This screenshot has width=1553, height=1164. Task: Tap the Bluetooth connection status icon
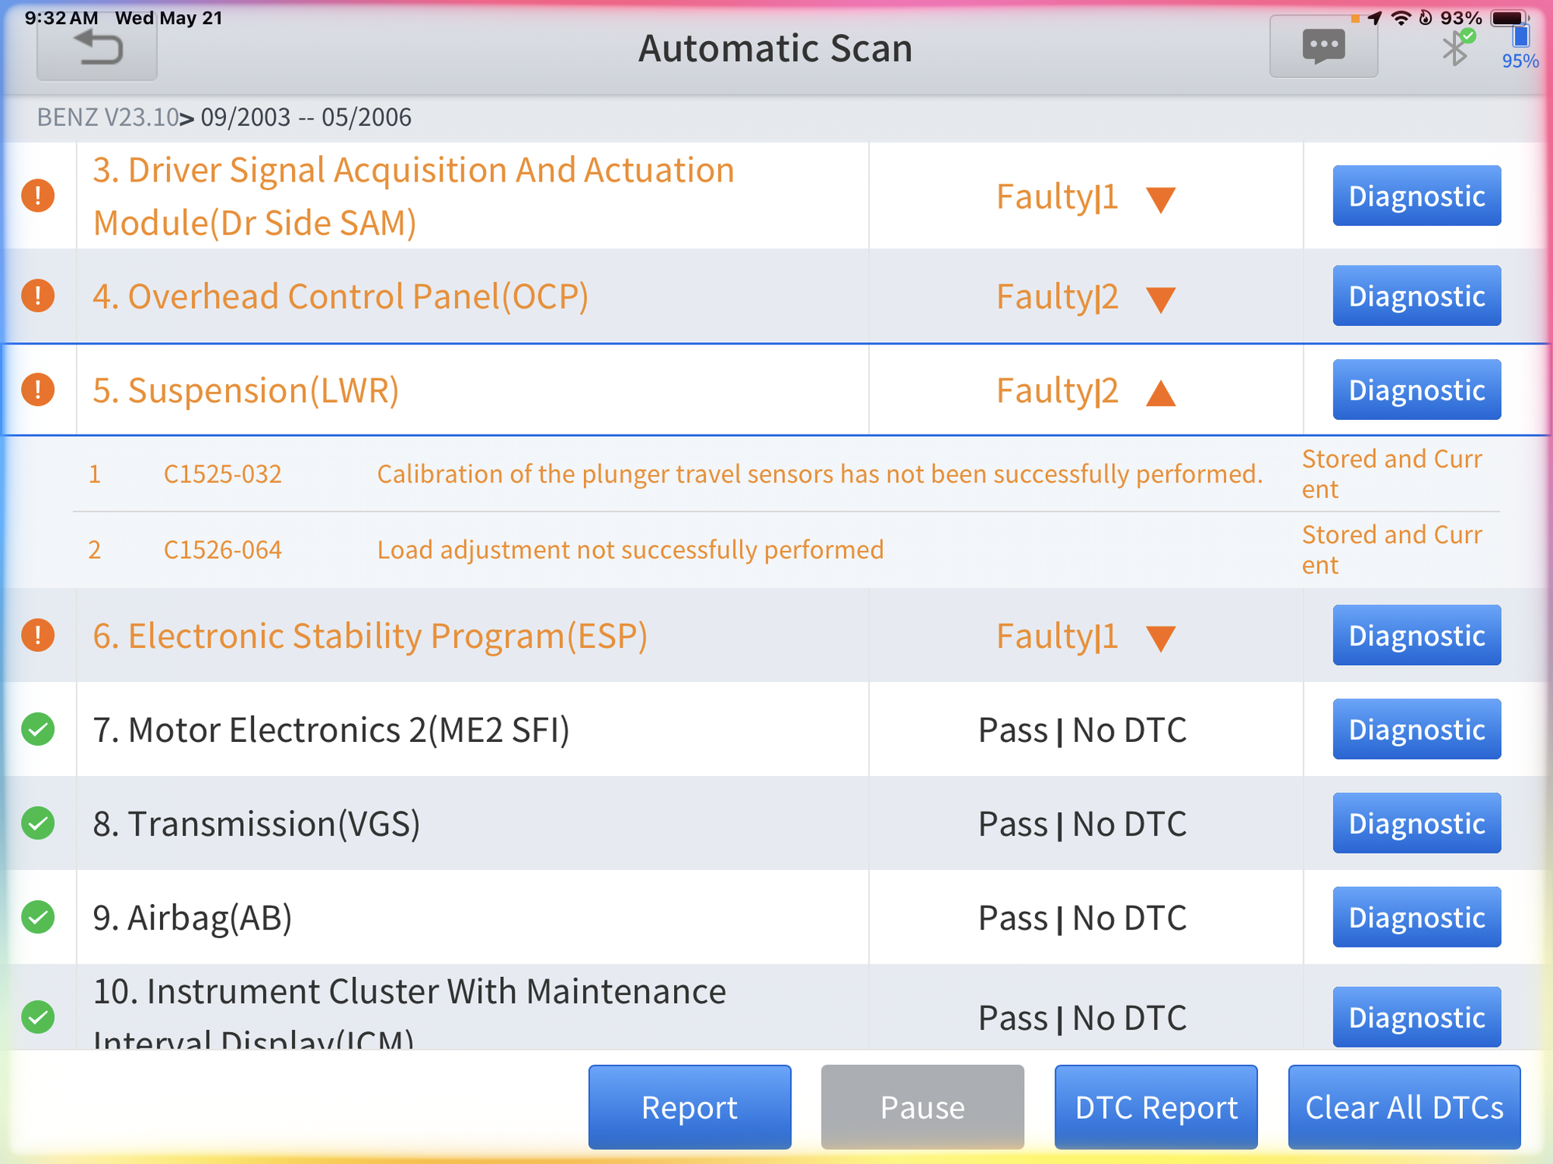1455,49
